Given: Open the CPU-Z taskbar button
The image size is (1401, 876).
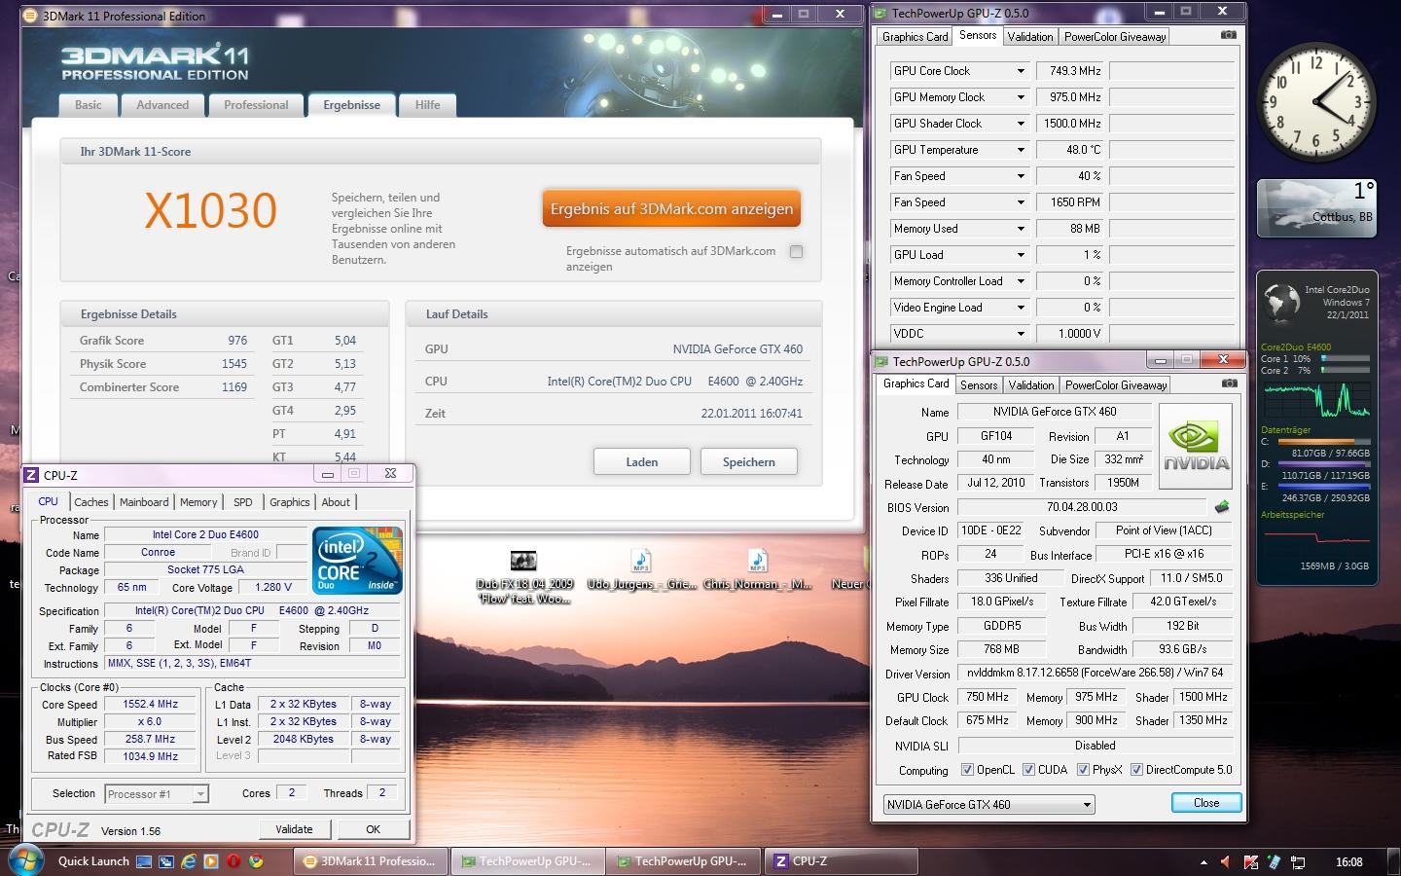Looking at the screenshot, I should 842,861.
